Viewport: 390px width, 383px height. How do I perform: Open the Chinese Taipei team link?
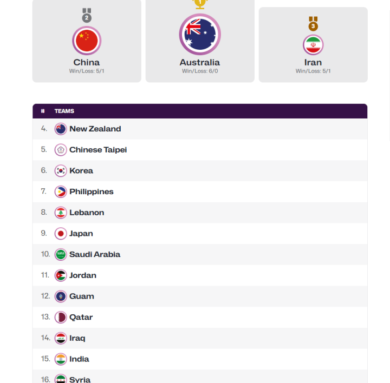pos(98,150)
